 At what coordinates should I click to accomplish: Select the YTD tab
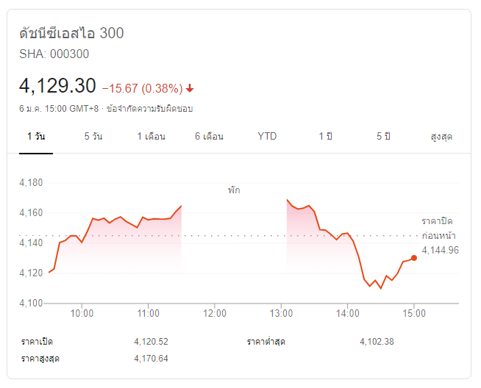click(x=267, y=137)
